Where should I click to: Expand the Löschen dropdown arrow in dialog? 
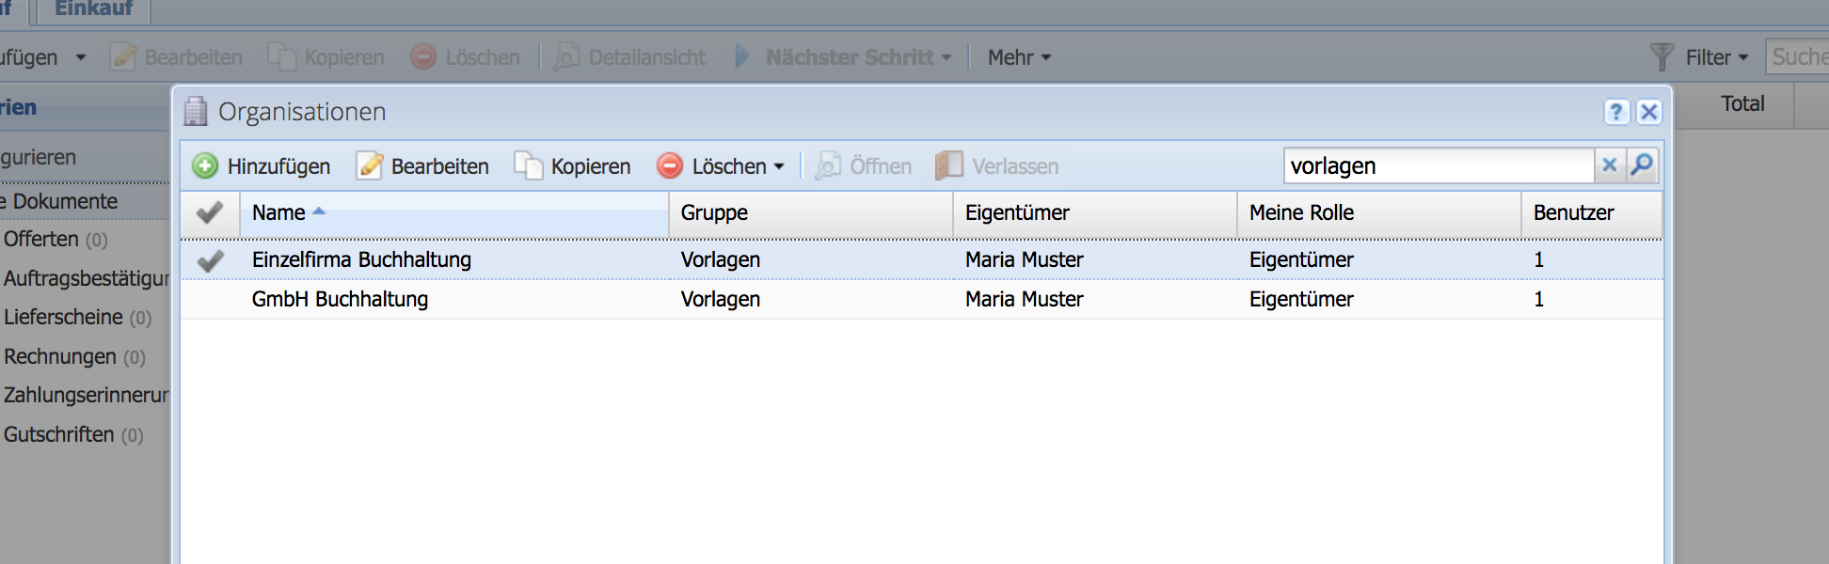tap(779, 167)
